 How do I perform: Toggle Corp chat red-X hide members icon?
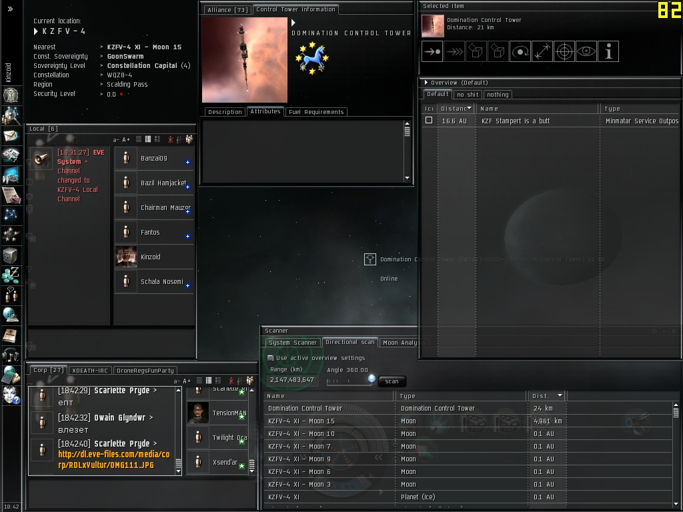(x=231, y=381)
